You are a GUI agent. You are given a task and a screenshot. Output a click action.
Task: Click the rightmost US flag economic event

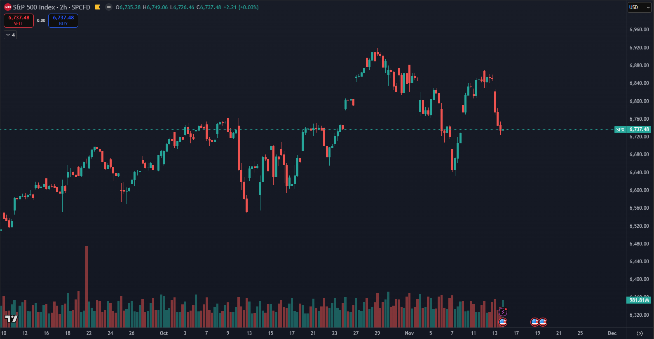[543, 322]
